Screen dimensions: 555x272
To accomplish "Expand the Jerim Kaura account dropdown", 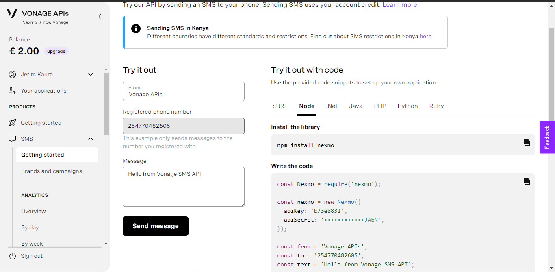I will [91, 75].
